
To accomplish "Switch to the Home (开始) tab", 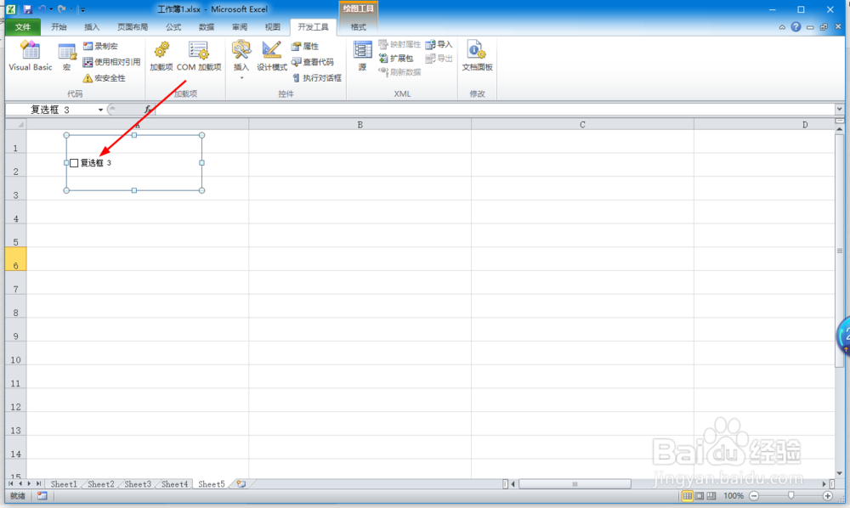I will click(59, 27).
